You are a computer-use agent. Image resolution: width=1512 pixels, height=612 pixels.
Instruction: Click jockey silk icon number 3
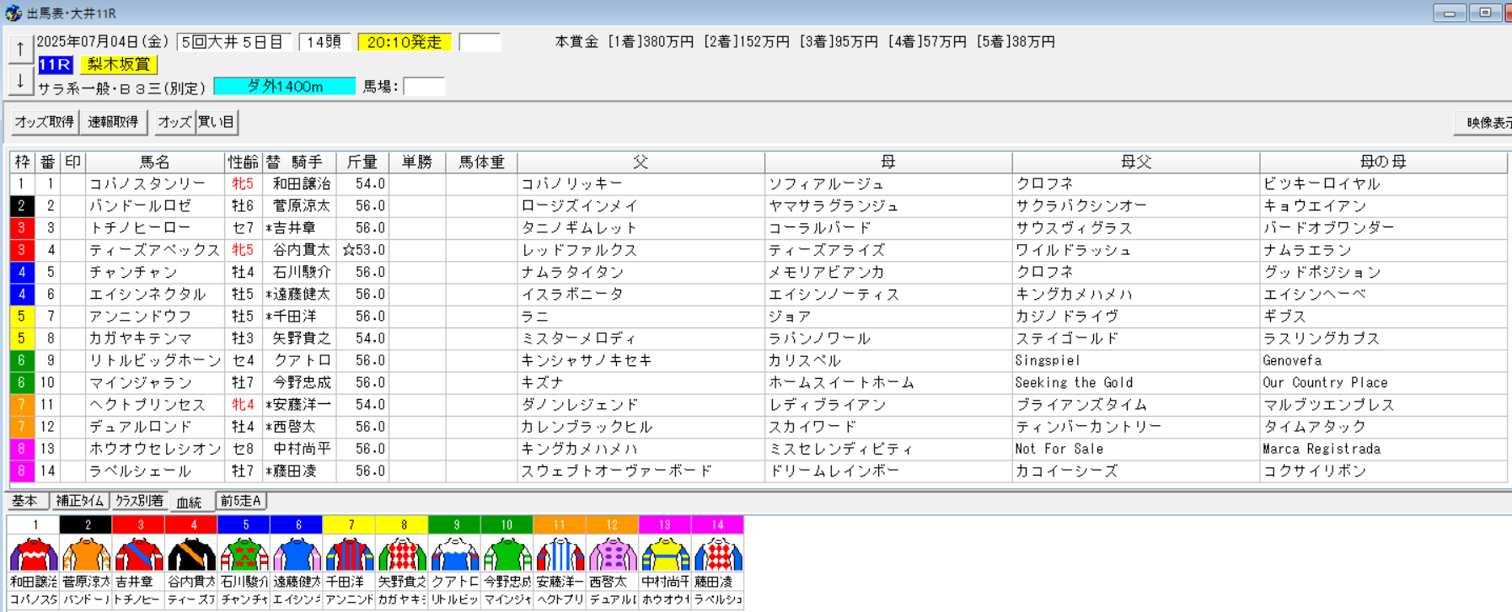[139, 556]
